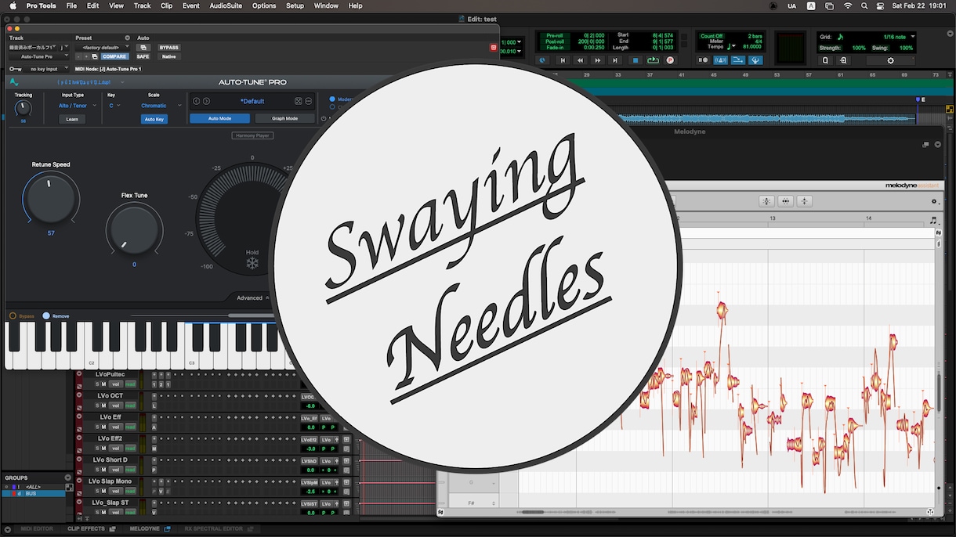This screenshot has width=956, height=537.
Task: Open the factory default preset dropdown
Action: pyautogui.click(x=102, y=47)
